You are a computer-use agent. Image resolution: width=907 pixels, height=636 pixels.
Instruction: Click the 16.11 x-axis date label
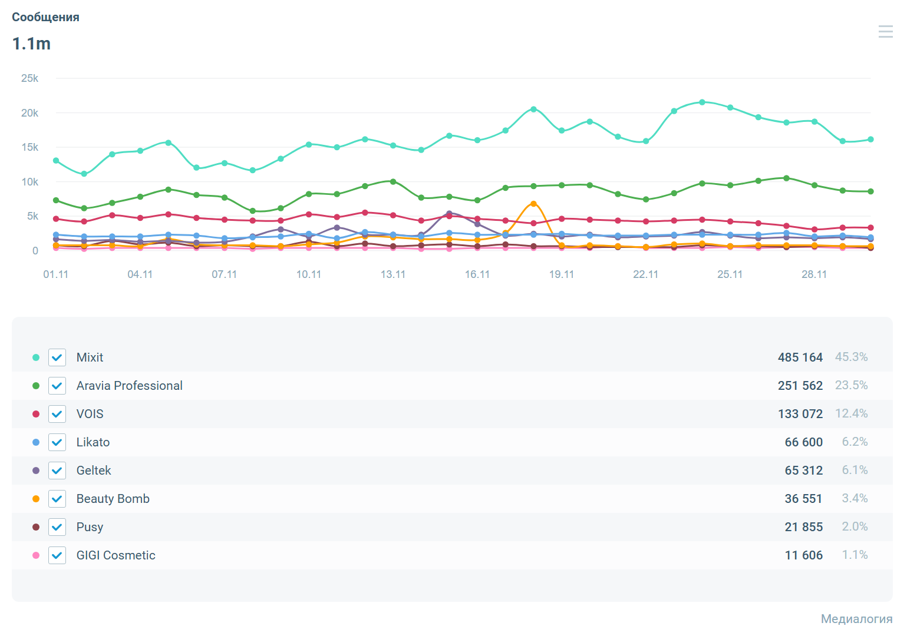coord(477,274)
